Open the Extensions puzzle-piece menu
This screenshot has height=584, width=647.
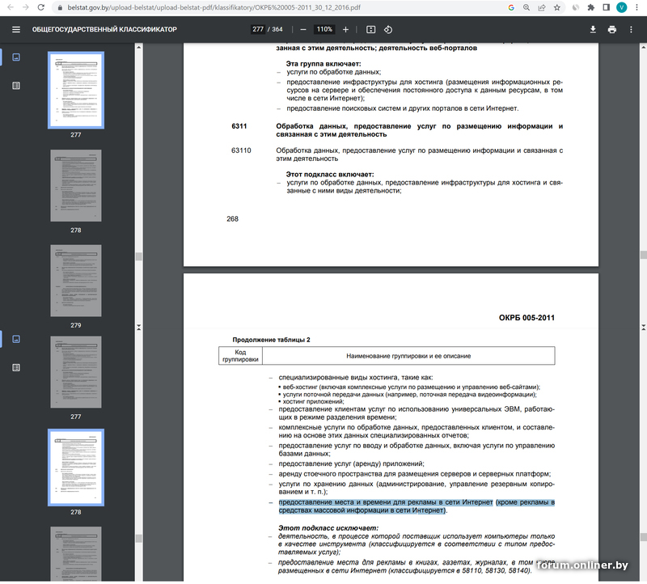[591, 7]
